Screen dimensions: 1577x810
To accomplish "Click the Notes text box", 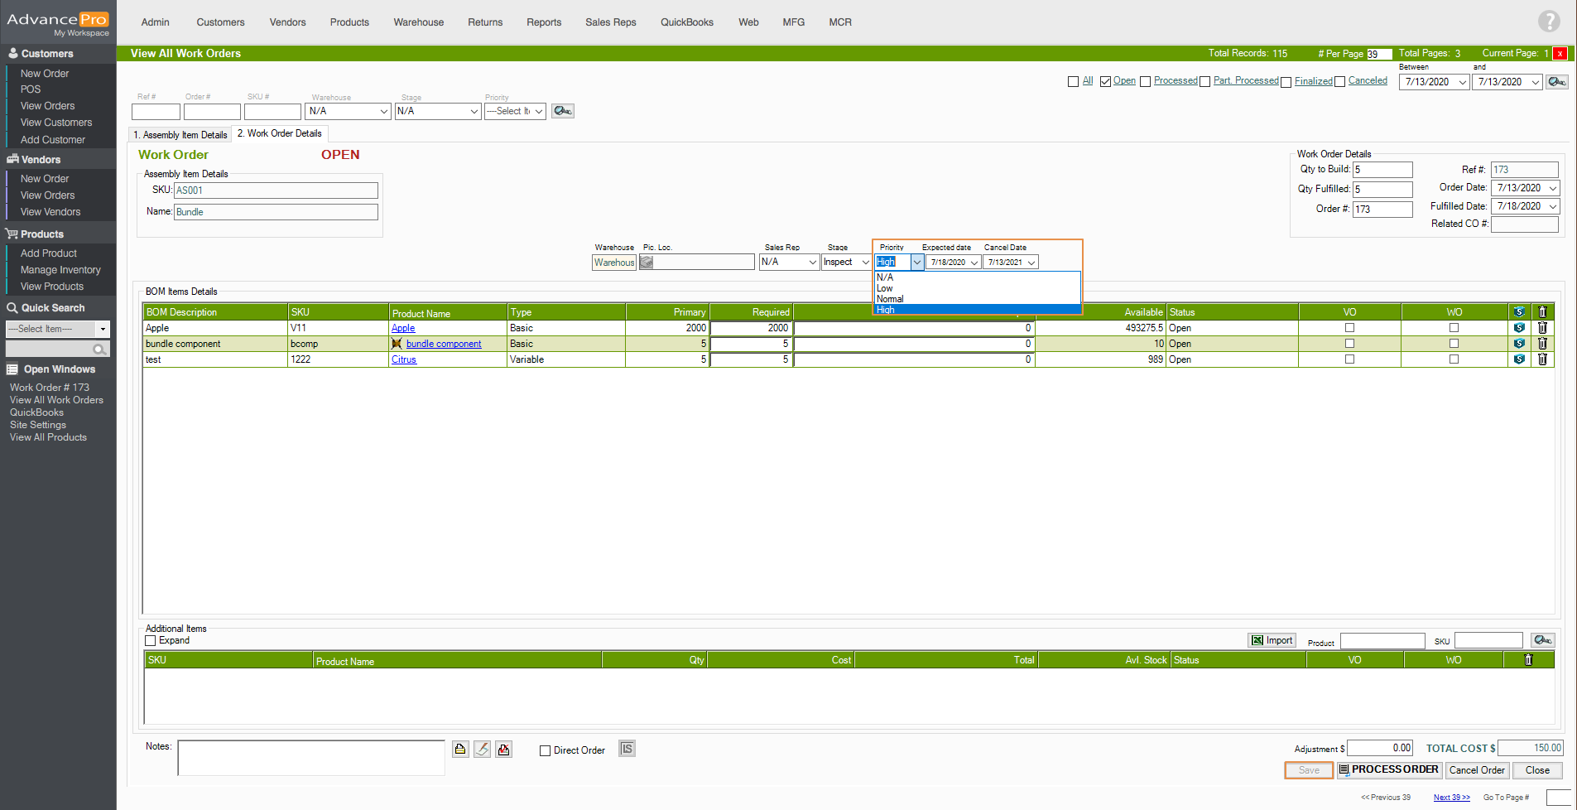I will click(311, 758).
